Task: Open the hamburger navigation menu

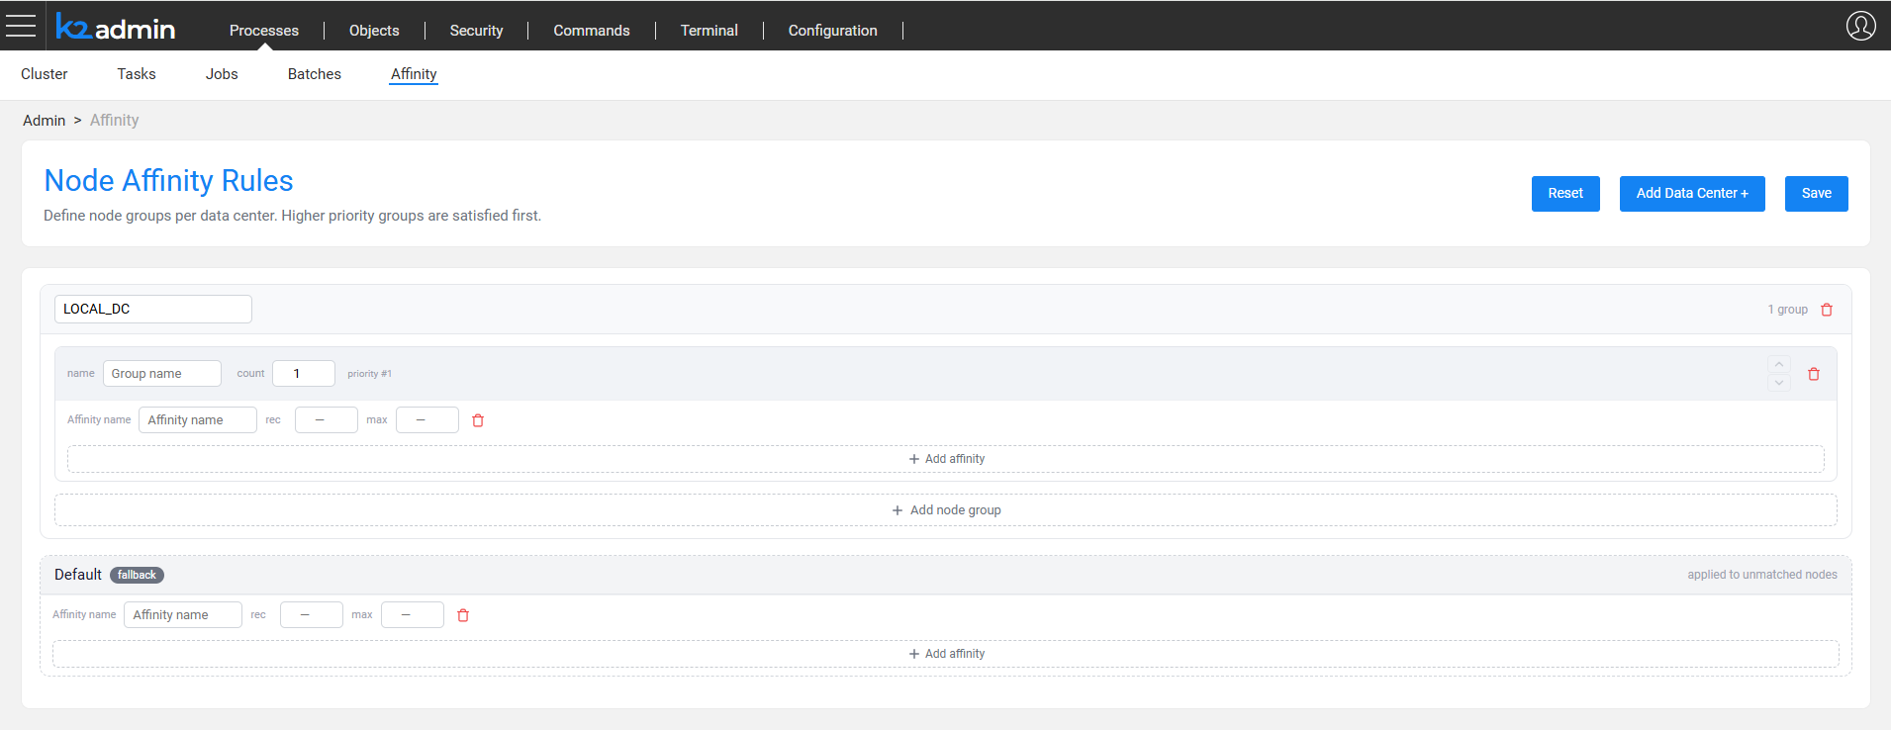Action: (21, 26)
